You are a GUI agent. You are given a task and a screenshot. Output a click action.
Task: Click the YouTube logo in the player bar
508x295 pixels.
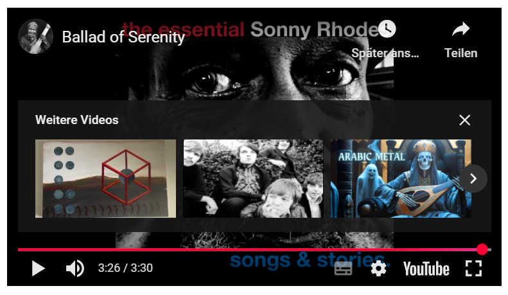coord(426,269)
